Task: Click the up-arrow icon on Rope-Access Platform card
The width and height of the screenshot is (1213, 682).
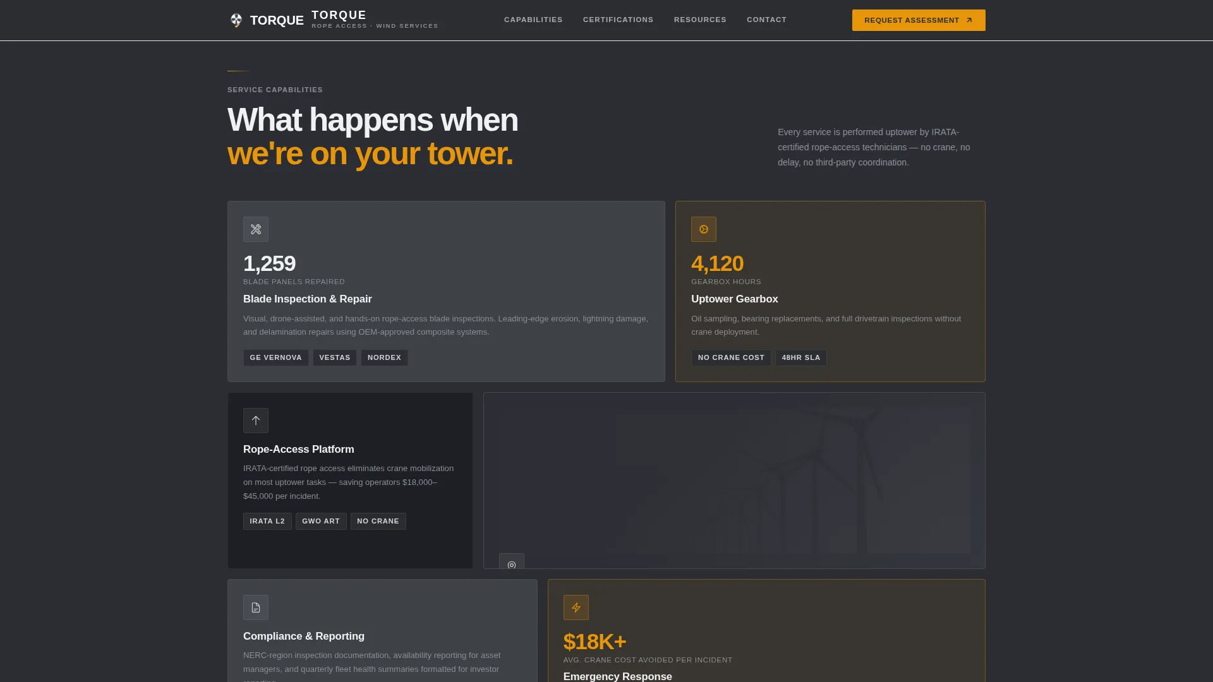Action: (x=256, y=421)
